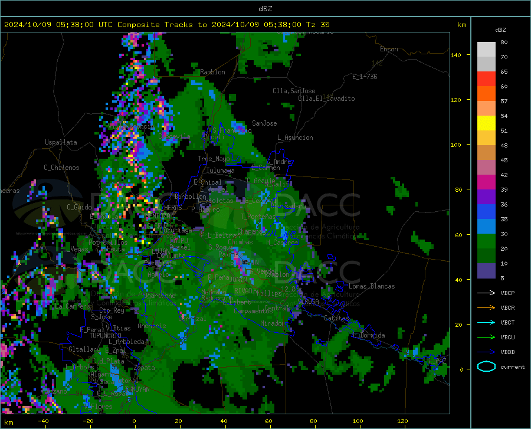Click the L_Asuncion place label
This screenshot has width=531, height=429.
(295, 137)
